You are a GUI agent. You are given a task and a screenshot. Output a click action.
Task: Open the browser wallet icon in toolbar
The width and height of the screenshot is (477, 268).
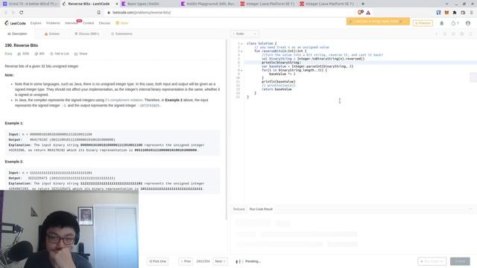[463, 13]
